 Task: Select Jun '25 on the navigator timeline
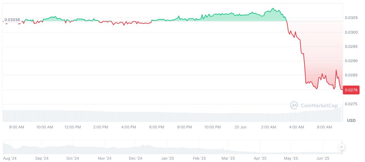point(323,158)
